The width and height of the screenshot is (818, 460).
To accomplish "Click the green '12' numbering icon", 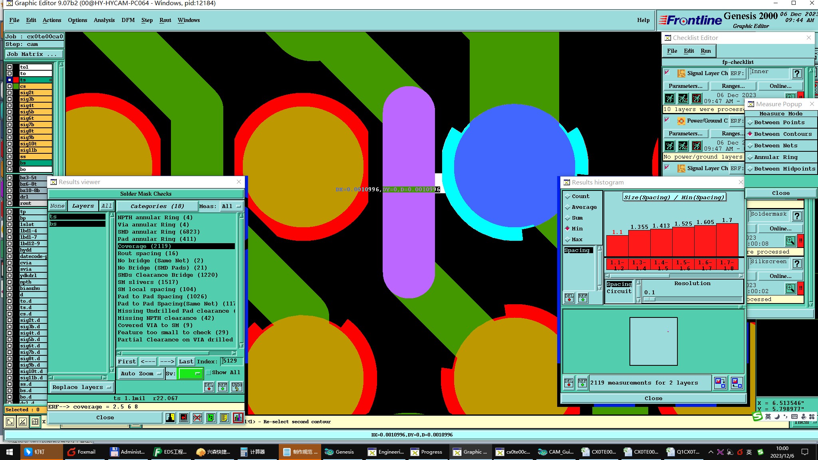I will point(211,418).
